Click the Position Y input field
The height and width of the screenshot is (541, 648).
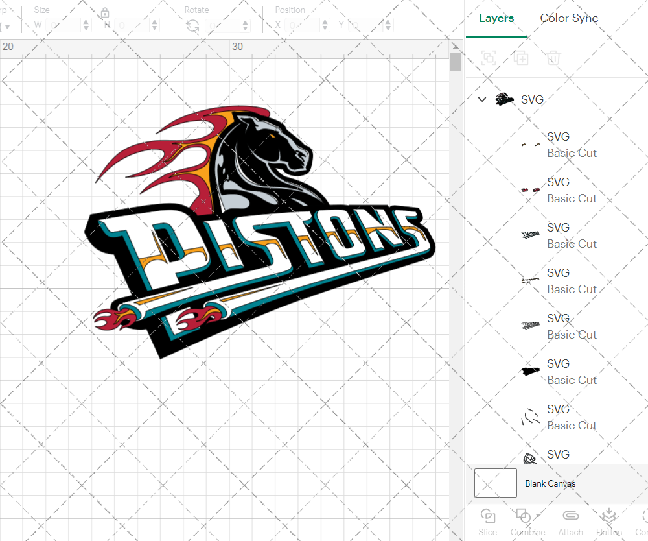(x=365, y=25)
